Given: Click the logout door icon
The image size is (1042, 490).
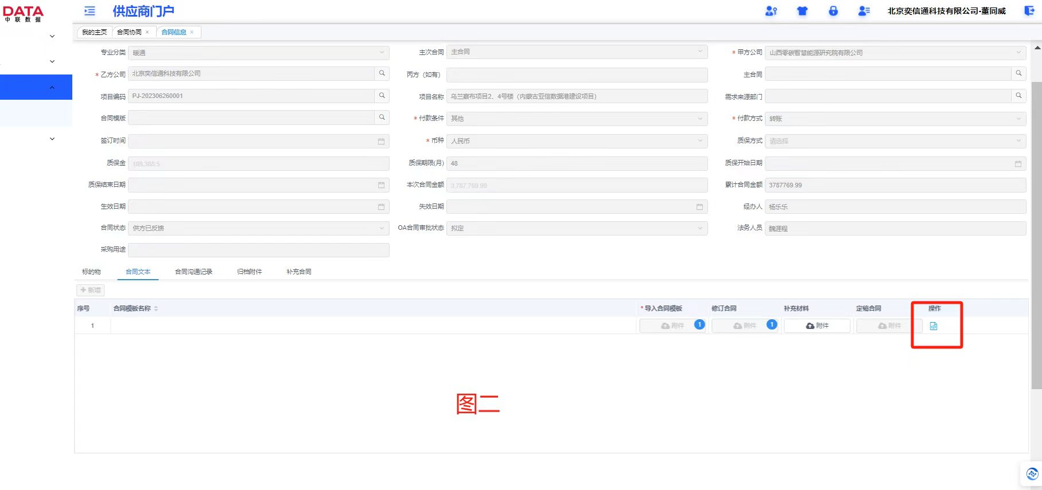Looking at the screenshot, I should tap(1029, 11).
